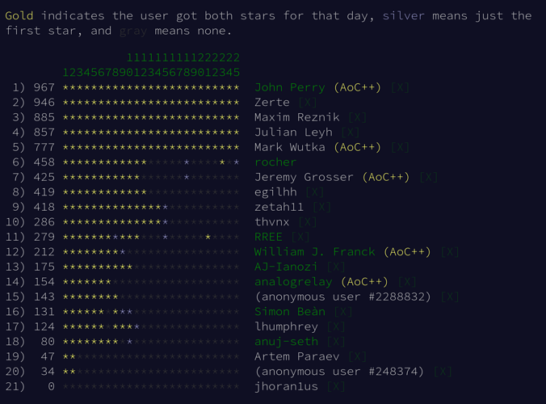Click the [X] beside egilhh

315,192
